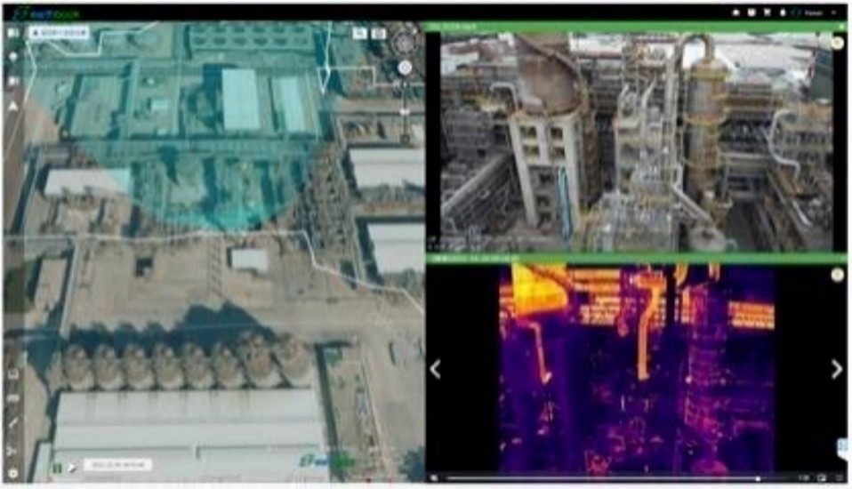The image size is (852, 489).
Task: Adjust the map zoom slider handle
Action: 405,111
